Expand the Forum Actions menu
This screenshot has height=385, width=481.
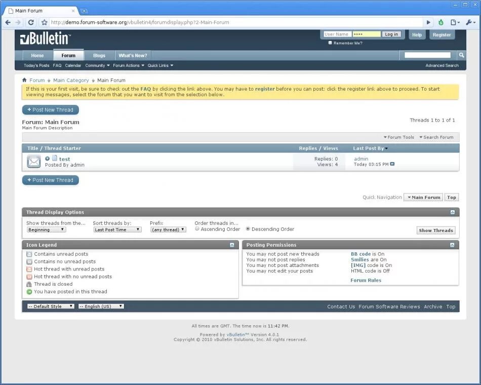coord(129,65)
